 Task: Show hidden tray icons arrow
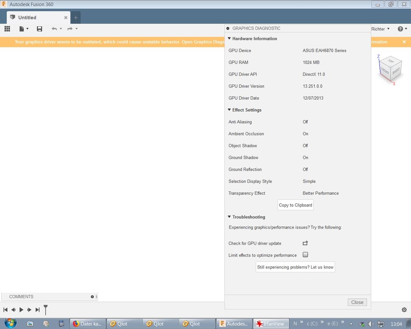[x=351, y=324]
